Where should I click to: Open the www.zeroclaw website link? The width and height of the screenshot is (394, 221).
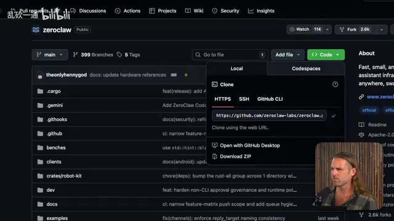(380, 97)
